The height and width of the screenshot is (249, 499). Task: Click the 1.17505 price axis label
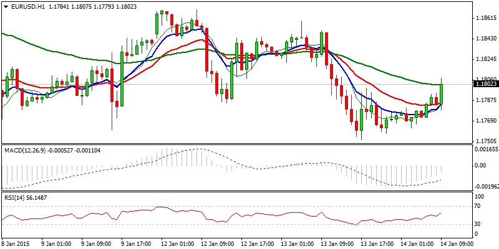[485, 141]
